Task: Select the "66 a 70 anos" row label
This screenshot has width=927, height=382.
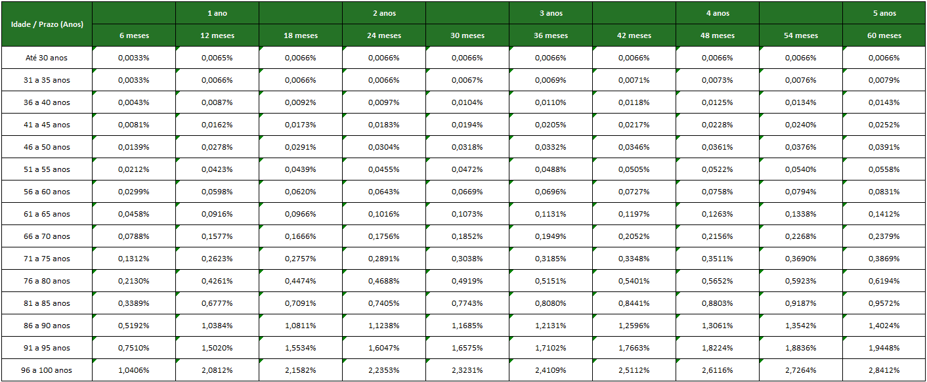Action: [47, 236]
